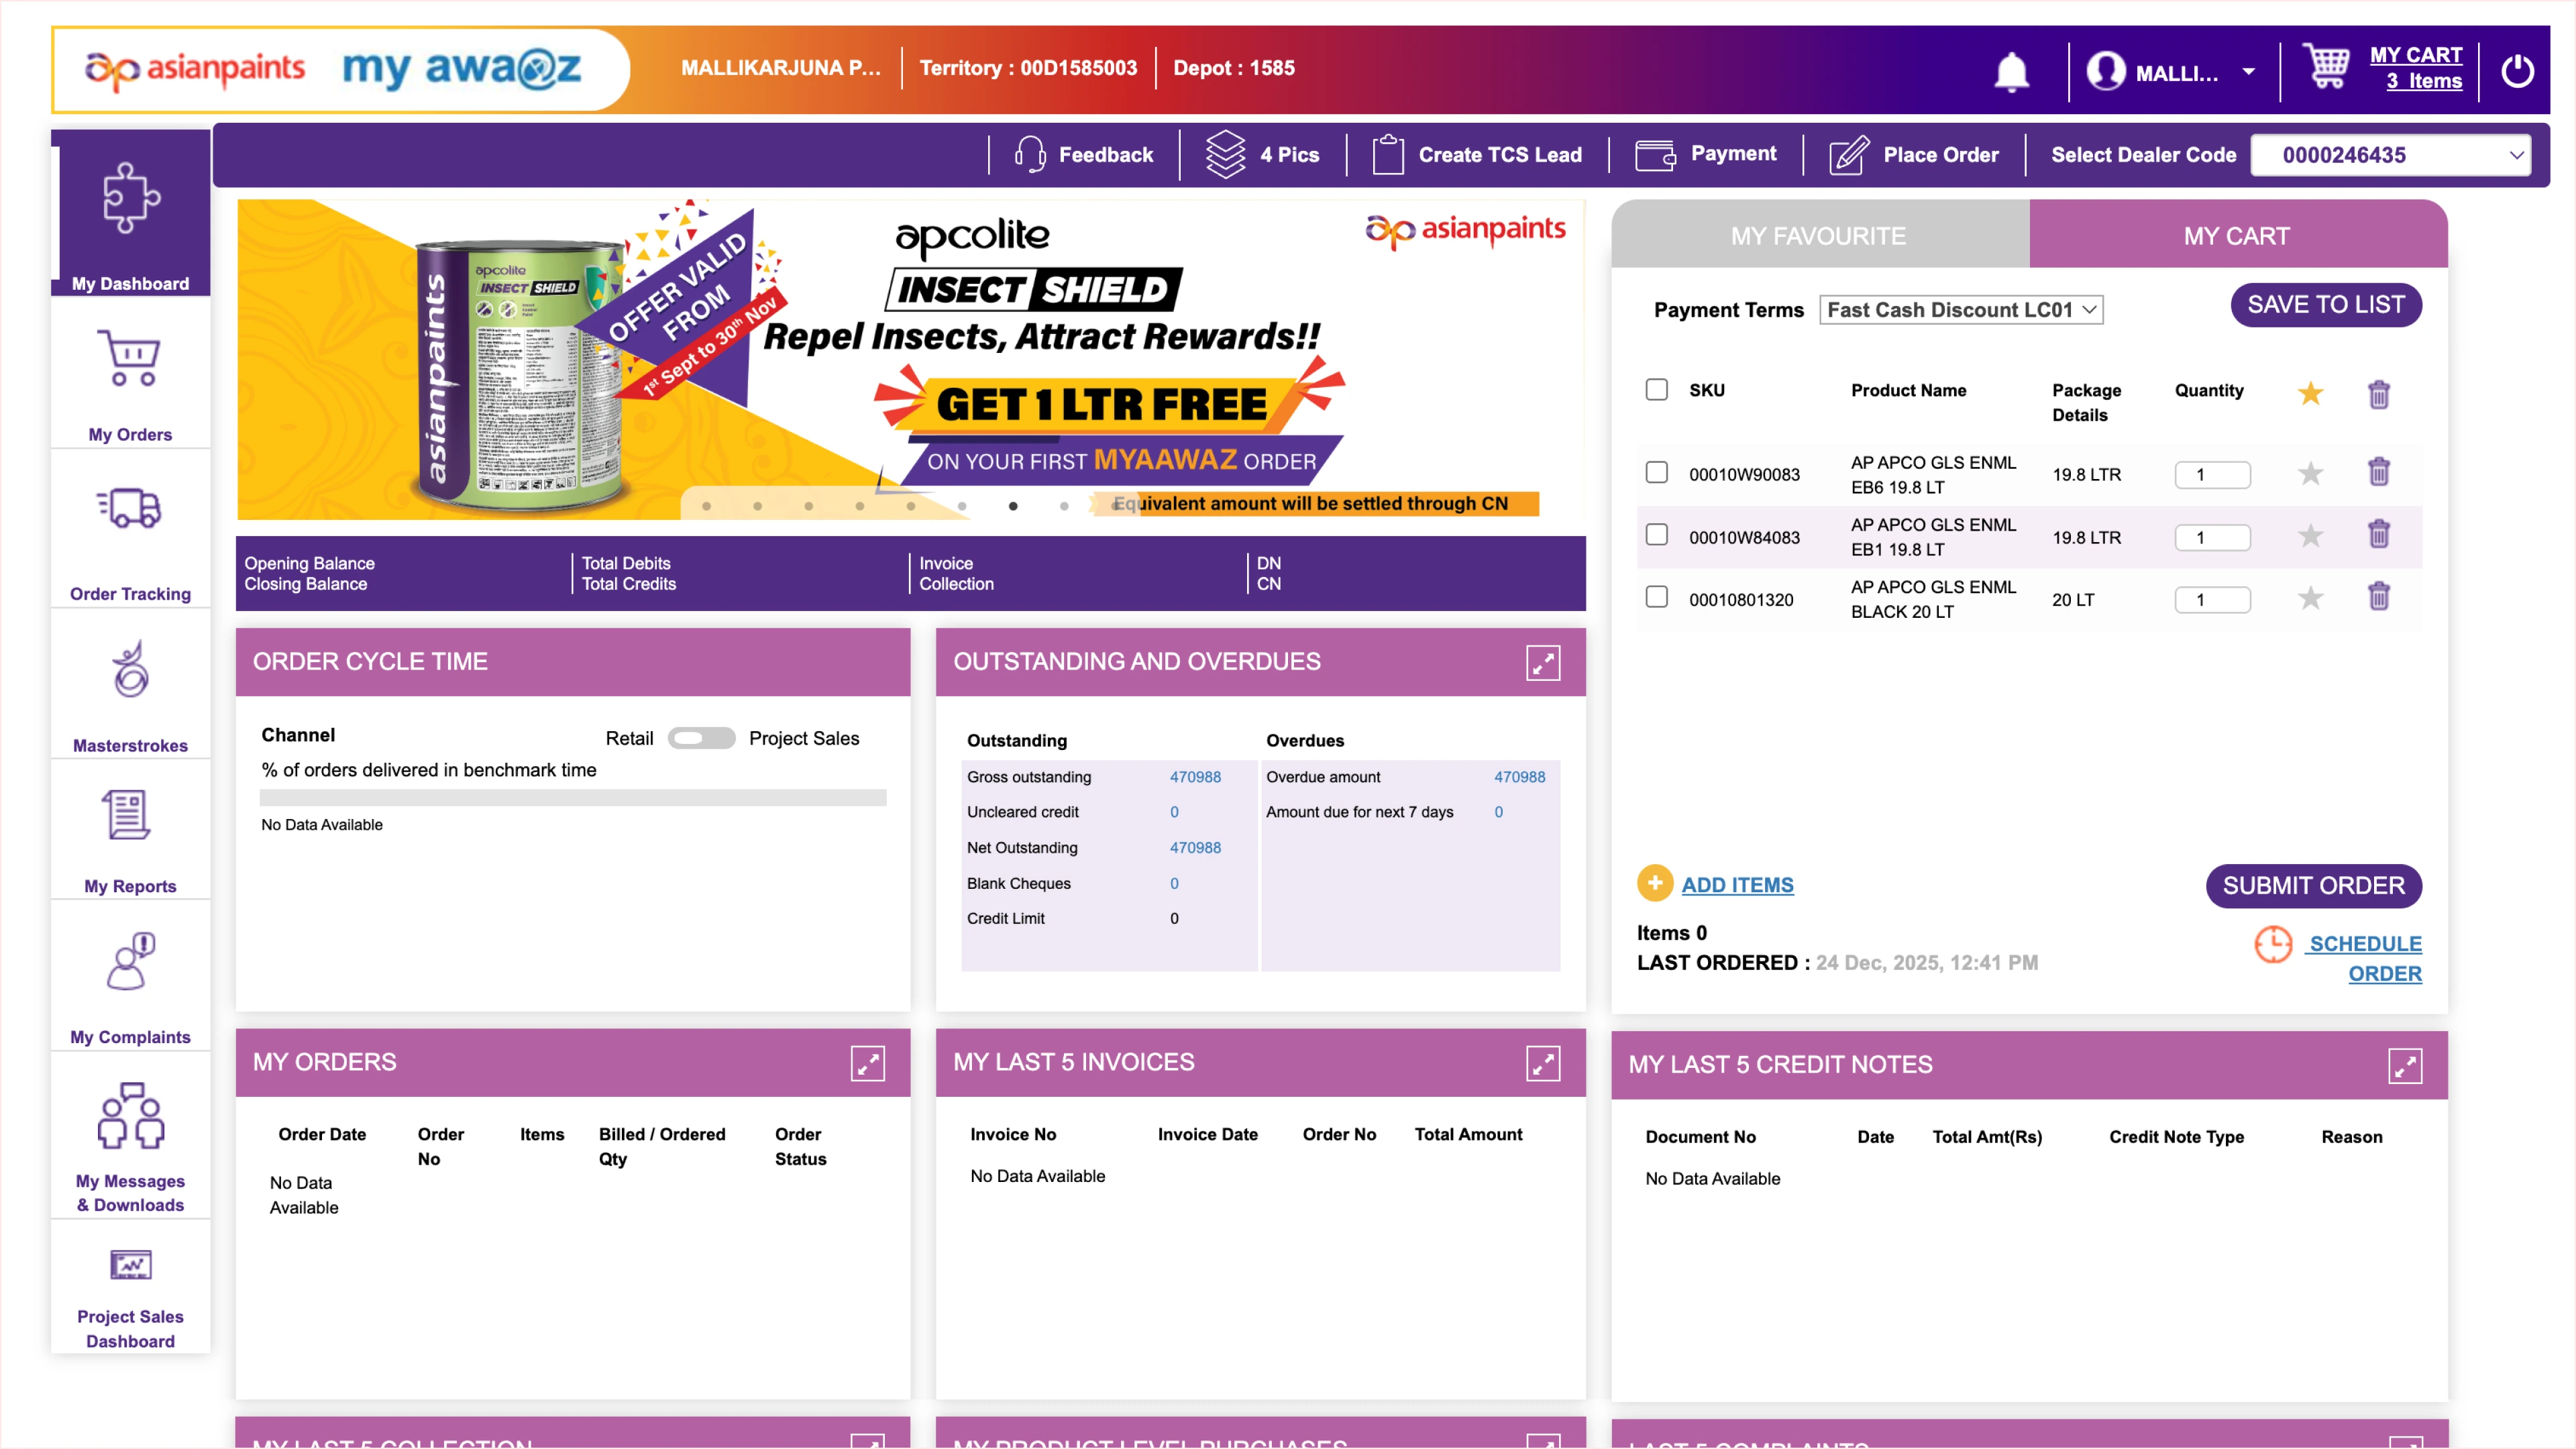The width and height of the screenshot is (2576, 1449).
Task: Switch to MY CART tab
Action: coord(2238,236)
